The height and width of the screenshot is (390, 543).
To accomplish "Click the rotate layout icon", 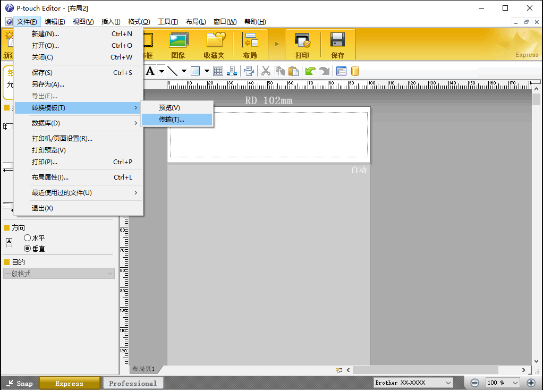I will [249, 71].
